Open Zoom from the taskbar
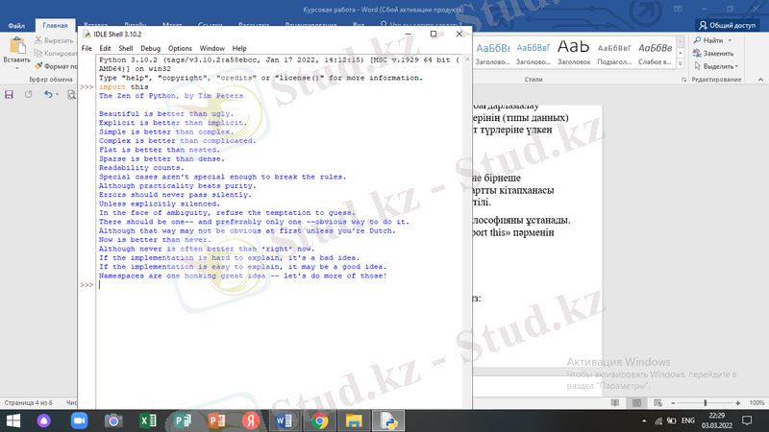The image size is (769, 432). 79,420
